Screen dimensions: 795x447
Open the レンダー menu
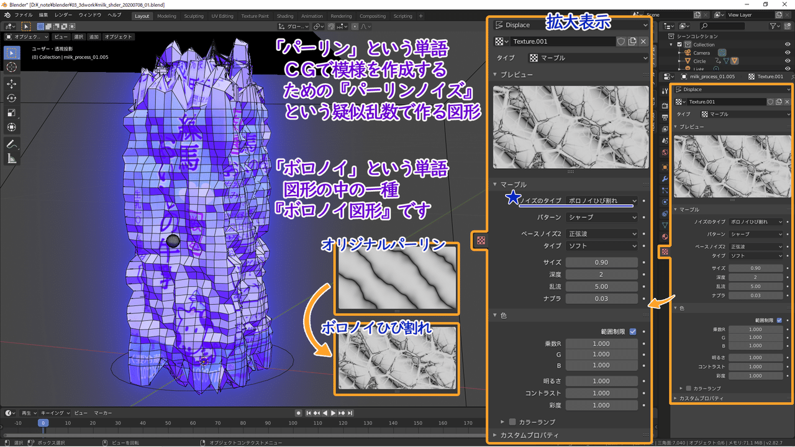coord(63,16)
